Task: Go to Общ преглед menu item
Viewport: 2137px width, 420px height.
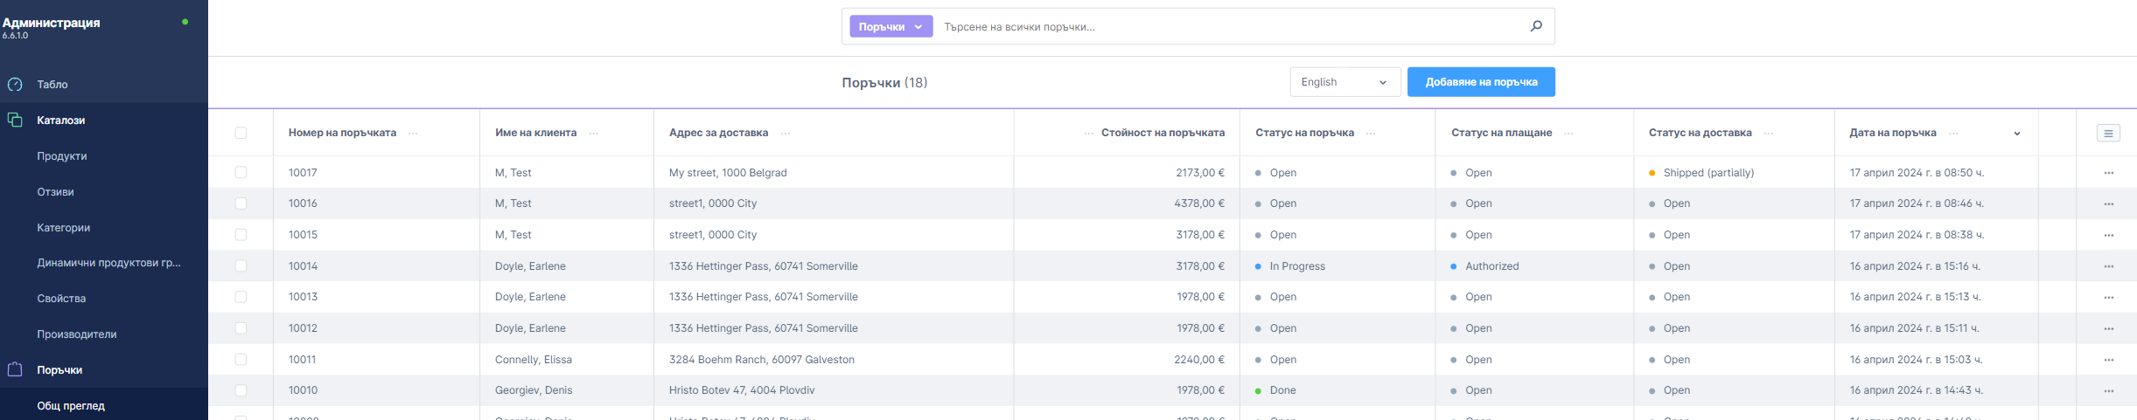Action: click(x=71, y=406)
